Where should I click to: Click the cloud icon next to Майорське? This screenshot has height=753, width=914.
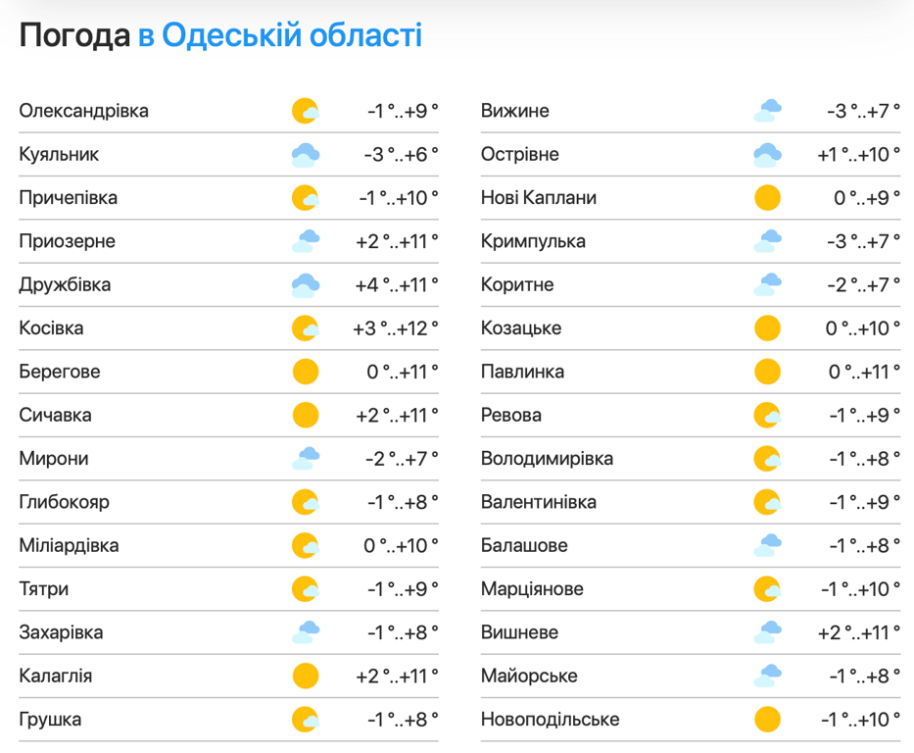(x=767, y=676)
